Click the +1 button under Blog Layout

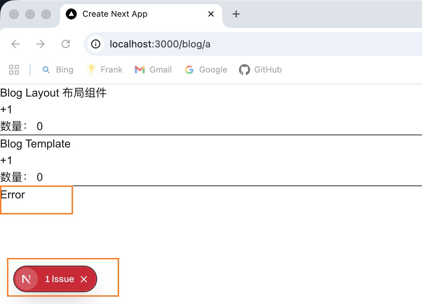[x=6, y=109]
